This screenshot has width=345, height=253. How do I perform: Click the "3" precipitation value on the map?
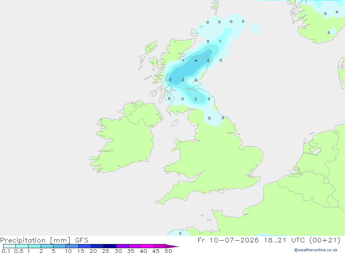170,79
